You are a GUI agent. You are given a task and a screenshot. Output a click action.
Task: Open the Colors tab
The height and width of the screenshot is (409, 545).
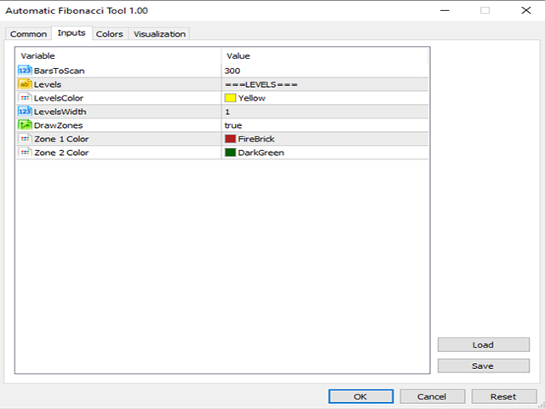point(110,34)
